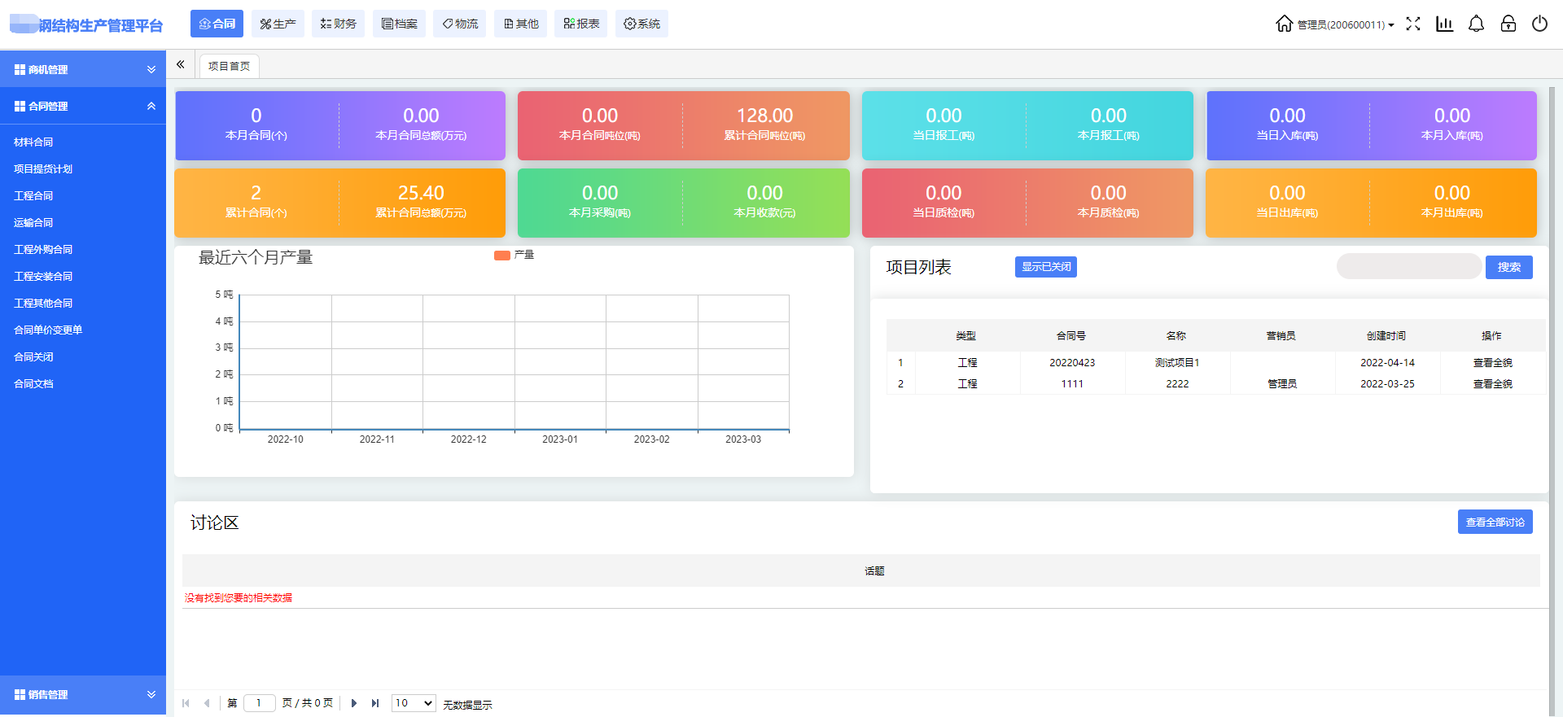Click 查看全貌 for contract 1111 row
The height and width of the screenshot is (717, 1563).
coord(1493,384)
